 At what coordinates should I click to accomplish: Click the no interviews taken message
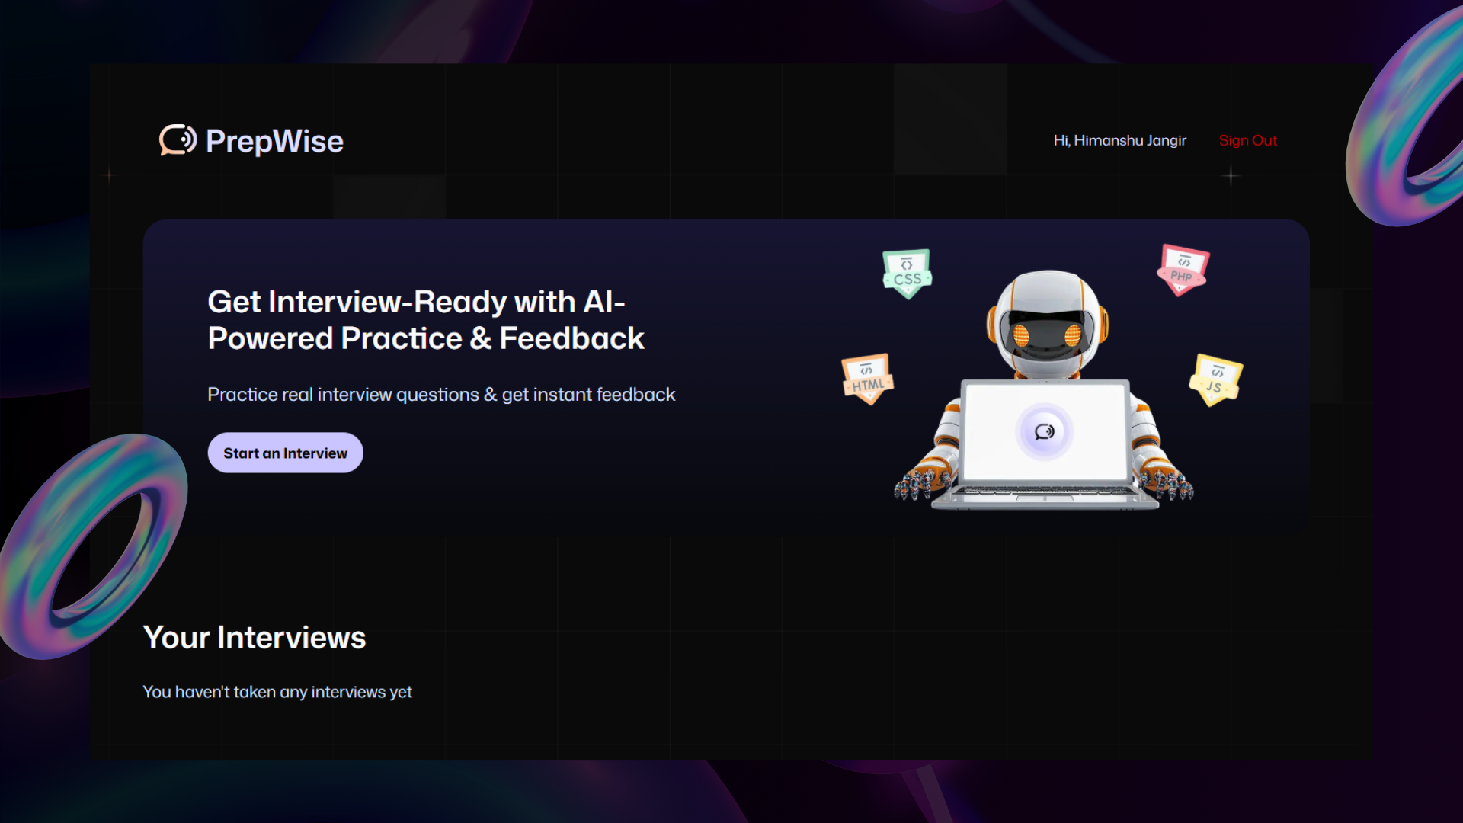point(277,692)
